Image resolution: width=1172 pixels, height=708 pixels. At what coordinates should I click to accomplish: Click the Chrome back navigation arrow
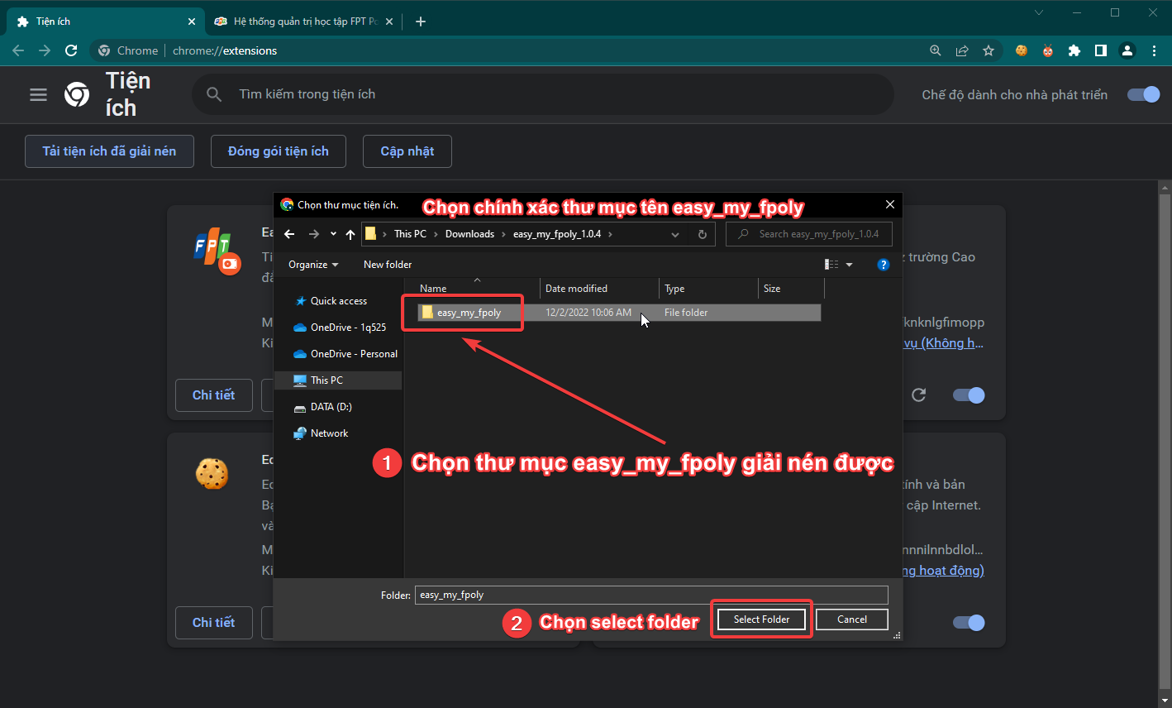point(18,50)
